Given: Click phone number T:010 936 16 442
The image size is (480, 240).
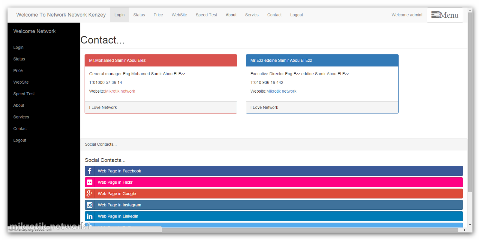Looking at the screenshot, I should click(x=267, y=83).
